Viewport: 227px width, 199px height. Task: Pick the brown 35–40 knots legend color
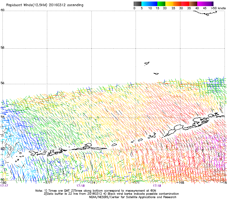pos(193,4)
